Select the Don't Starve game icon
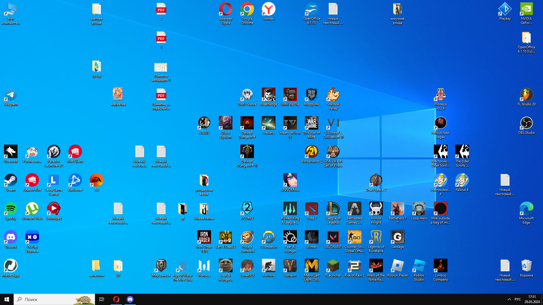Image resolution: width=543 pixels, height=305 pixels. [247, 97]
